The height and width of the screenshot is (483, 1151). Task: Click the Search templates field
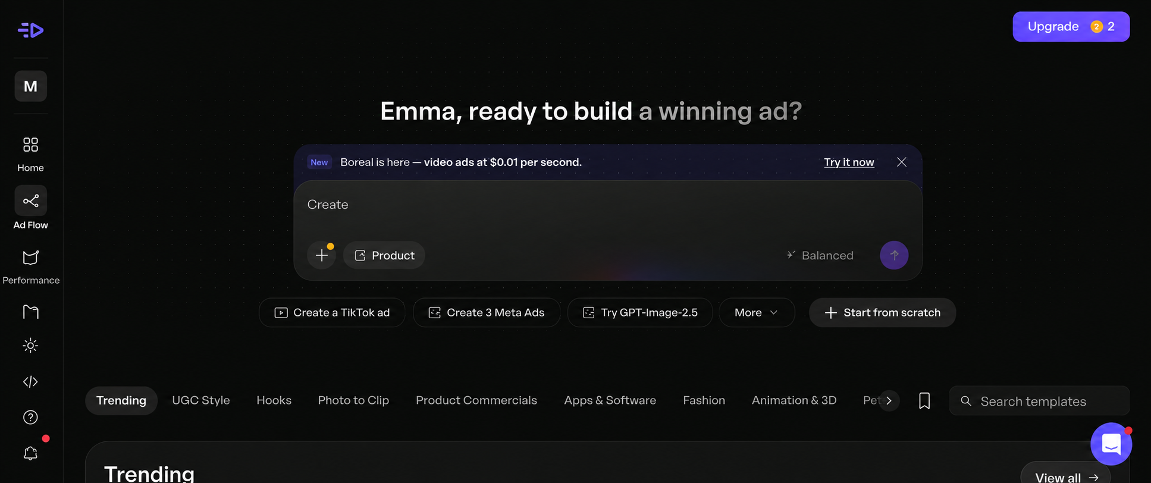pos(1040,401)
